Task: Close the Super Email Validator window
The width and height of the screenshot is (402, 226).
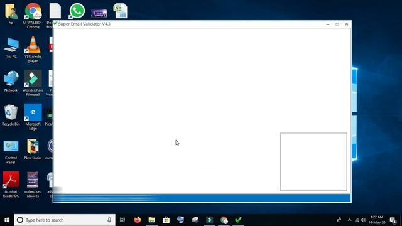Action: click(347, 24)
